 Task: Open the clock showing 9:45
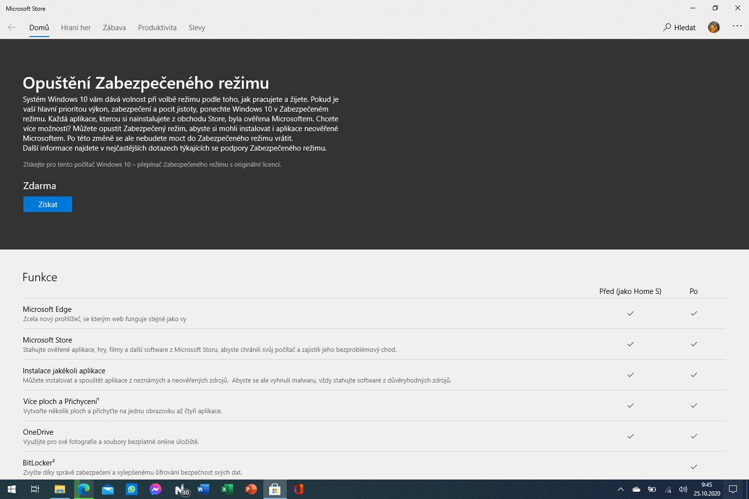tap(707, 489)
